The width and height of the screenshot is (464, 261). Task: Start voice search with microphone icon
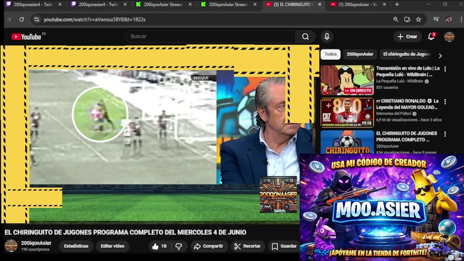coord(327,37)
